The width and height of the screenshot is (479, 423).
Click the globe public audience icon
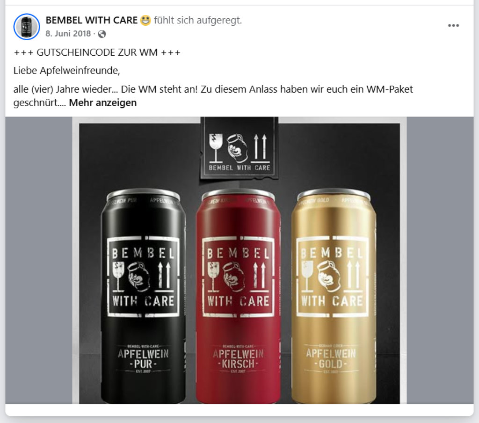pyautogui.click(x=102, y=34)
